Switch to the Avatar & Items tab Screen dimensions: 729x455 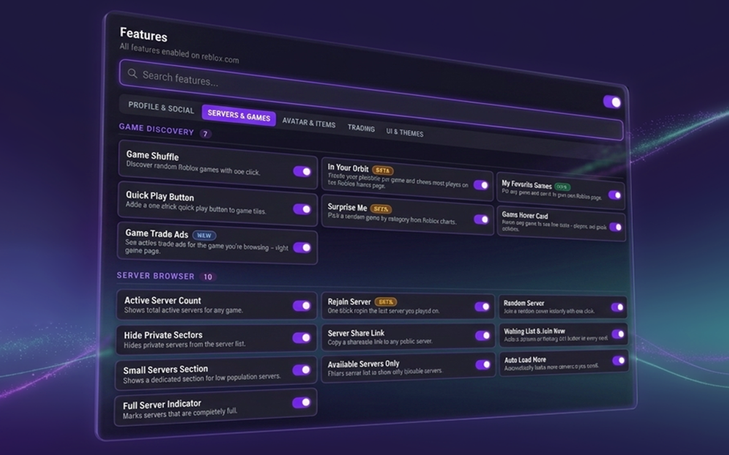coord(309,122)
